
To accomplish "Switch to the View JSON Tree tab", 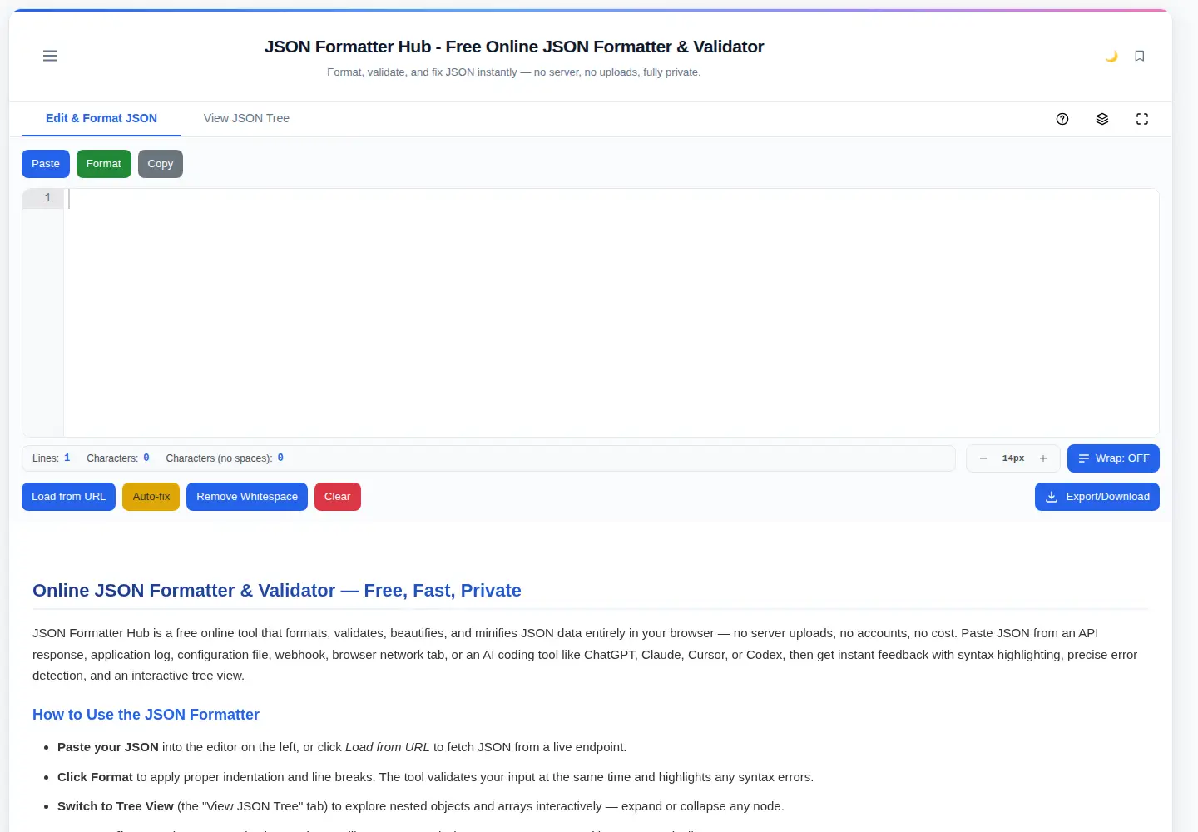I will (x=246, y=118).
